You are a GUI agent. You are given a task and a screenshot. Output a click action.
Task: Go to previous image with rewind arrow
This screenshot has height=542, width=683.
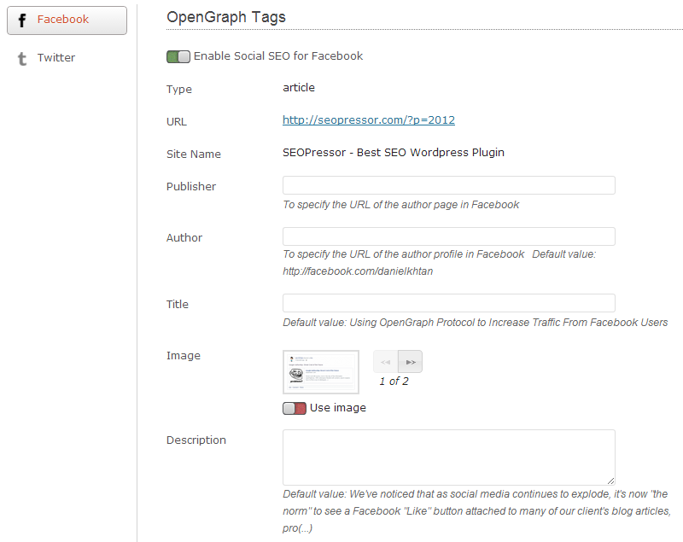click(x=386, y=362)
